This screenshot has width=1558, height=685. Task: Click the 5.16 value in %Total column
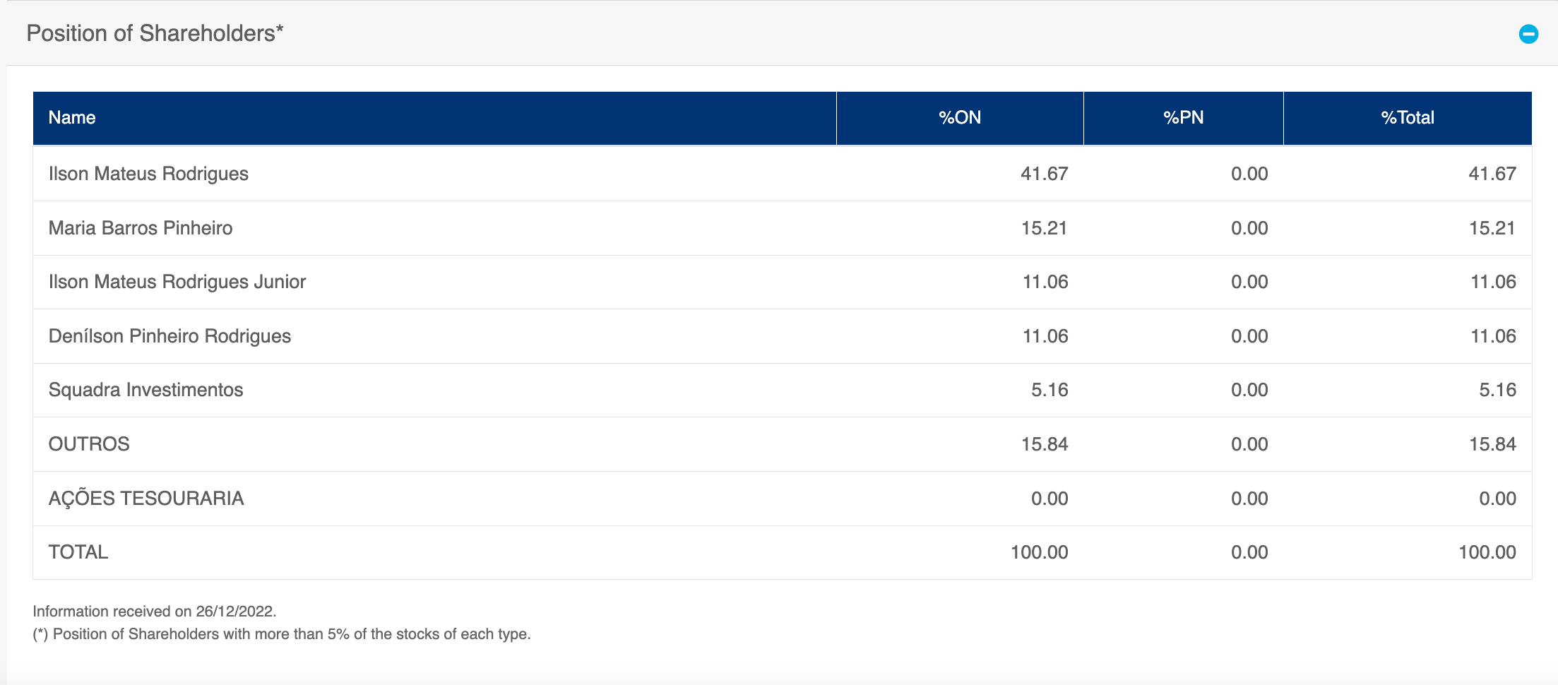tap(1497, 390)
